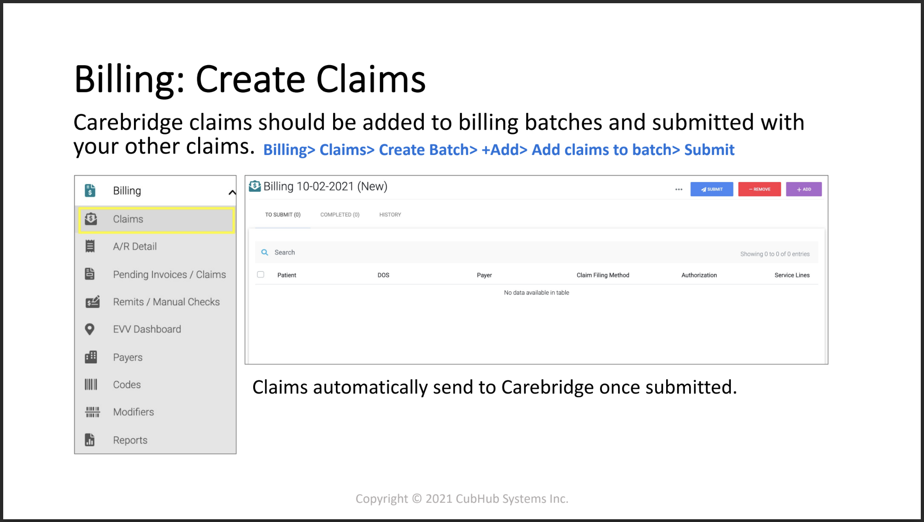Click the Reports chart-file icon
This screenshot has width=924, height=522.
[90, 439]
